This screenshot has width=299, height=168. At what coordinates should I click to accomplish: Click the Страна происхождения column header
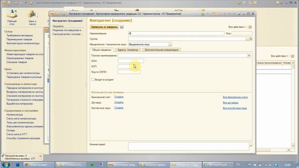269,63
